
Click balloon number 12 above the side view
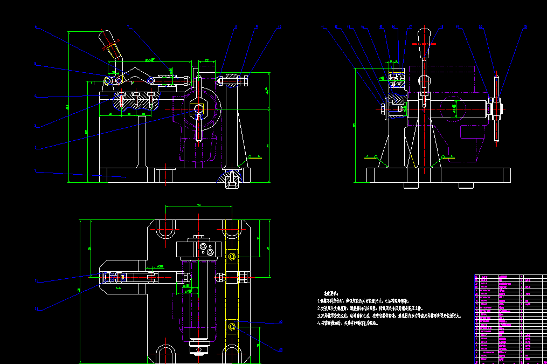point(336,27)
